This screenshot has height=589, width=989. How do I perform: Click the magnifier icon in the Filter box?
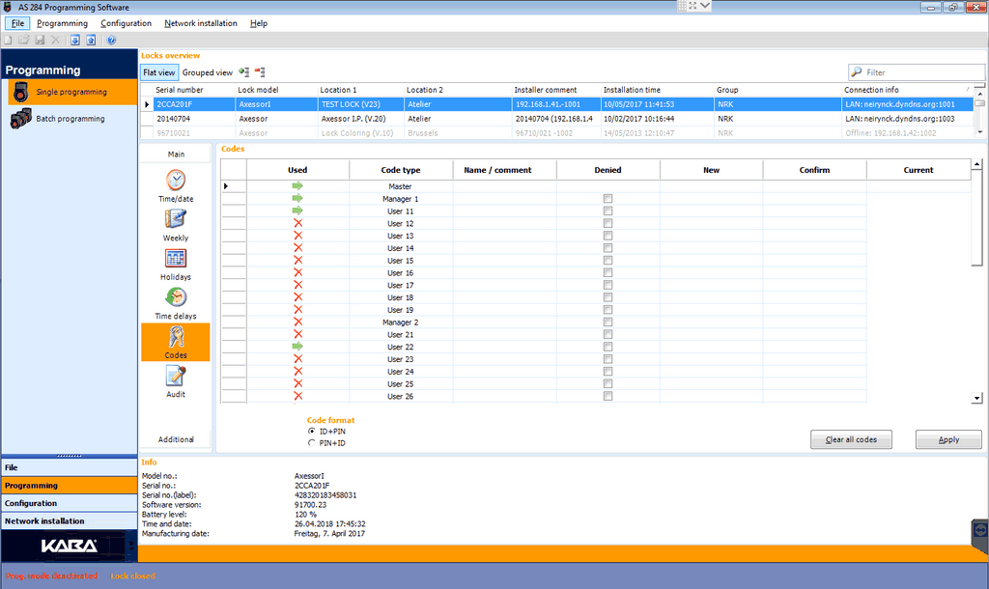(857, 71)
